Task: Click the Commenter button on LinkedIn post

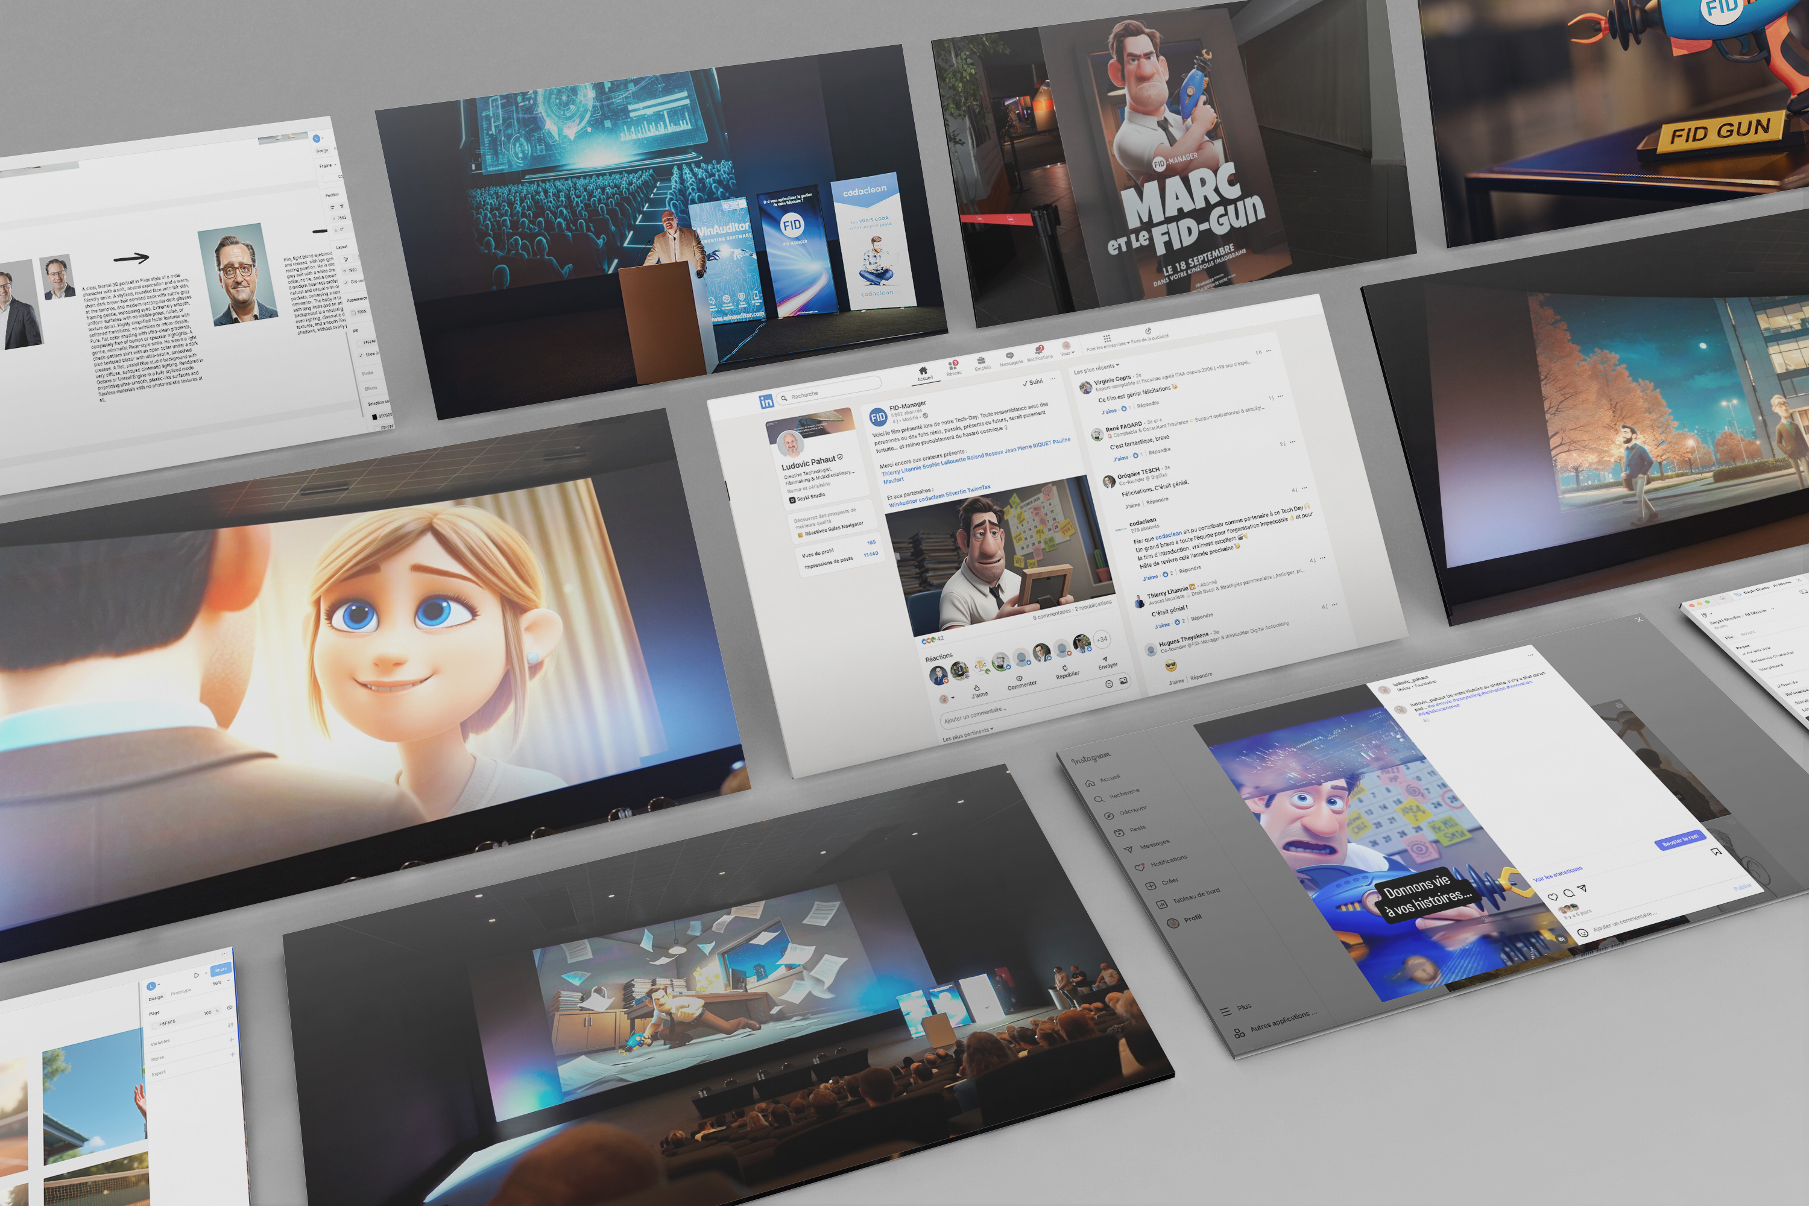Action: point(1021,681)
